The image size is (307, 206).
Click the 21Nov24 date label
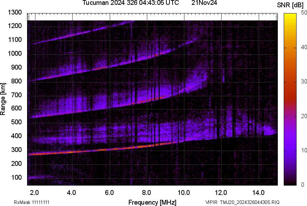(204, 3)
